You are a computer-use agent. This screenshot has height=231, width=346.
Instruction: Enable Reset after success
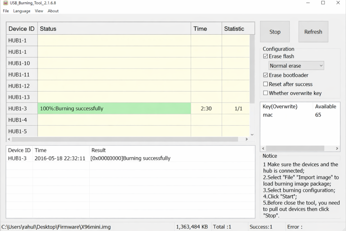pos(266,84)
